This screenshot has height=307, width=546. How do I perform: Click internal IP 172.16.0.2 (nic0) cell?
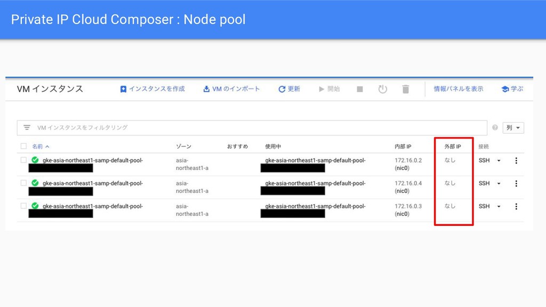click(x=408, y=164)
